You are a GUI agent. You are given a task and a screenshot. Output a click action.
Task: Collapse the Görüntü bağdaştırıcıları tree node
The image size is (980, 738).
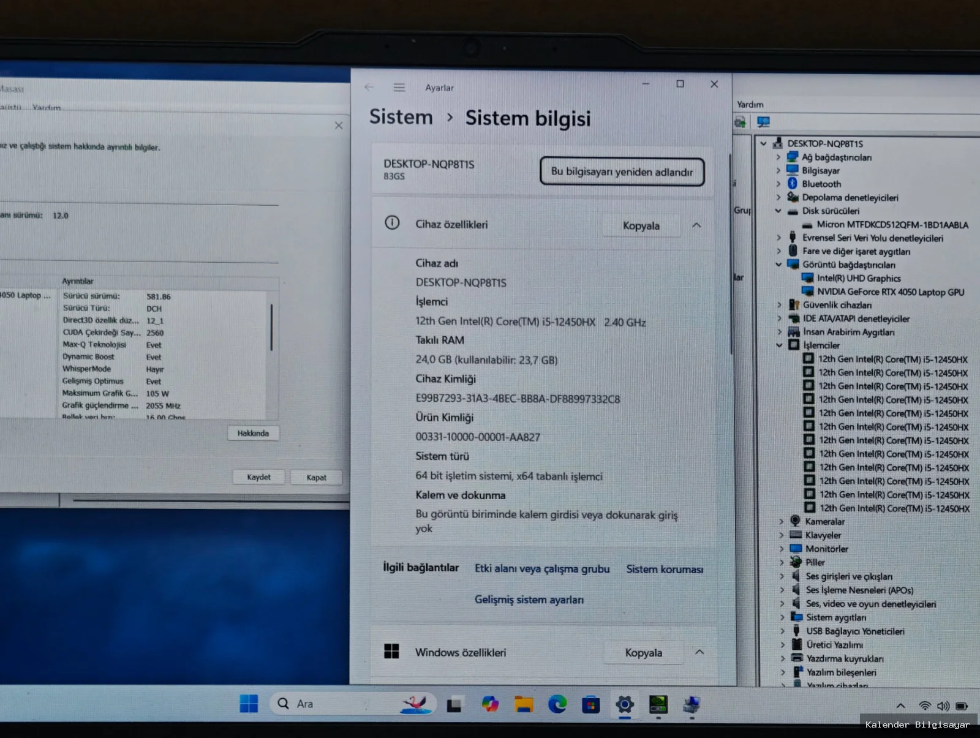coord(778,265)
